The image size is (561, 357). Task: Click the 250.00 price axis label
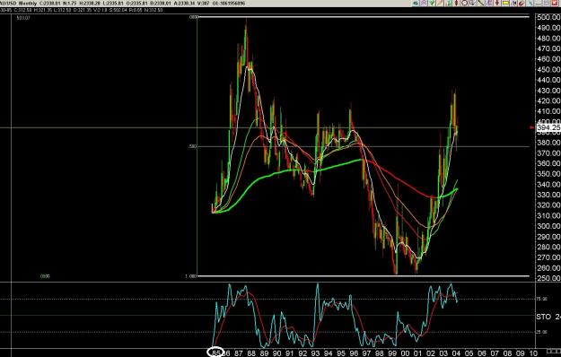548,278
